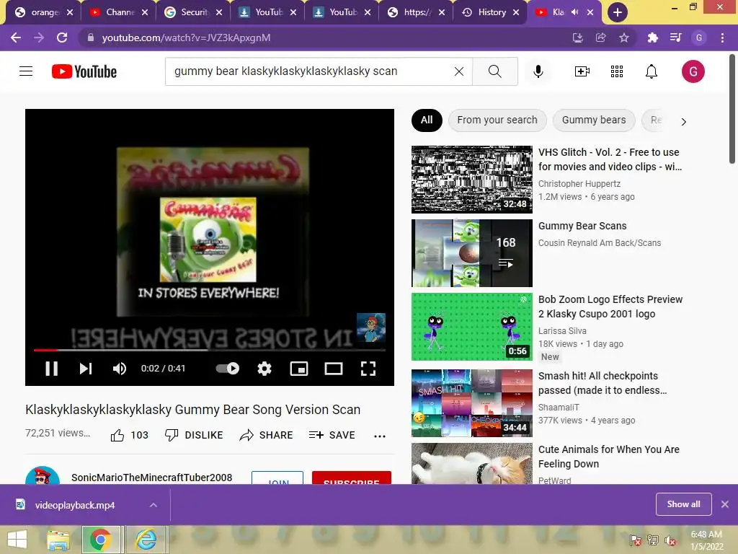Expand the videoplayback.mp4 download options
The height and width of the screenshot is (554, 738).
point(154,505)
